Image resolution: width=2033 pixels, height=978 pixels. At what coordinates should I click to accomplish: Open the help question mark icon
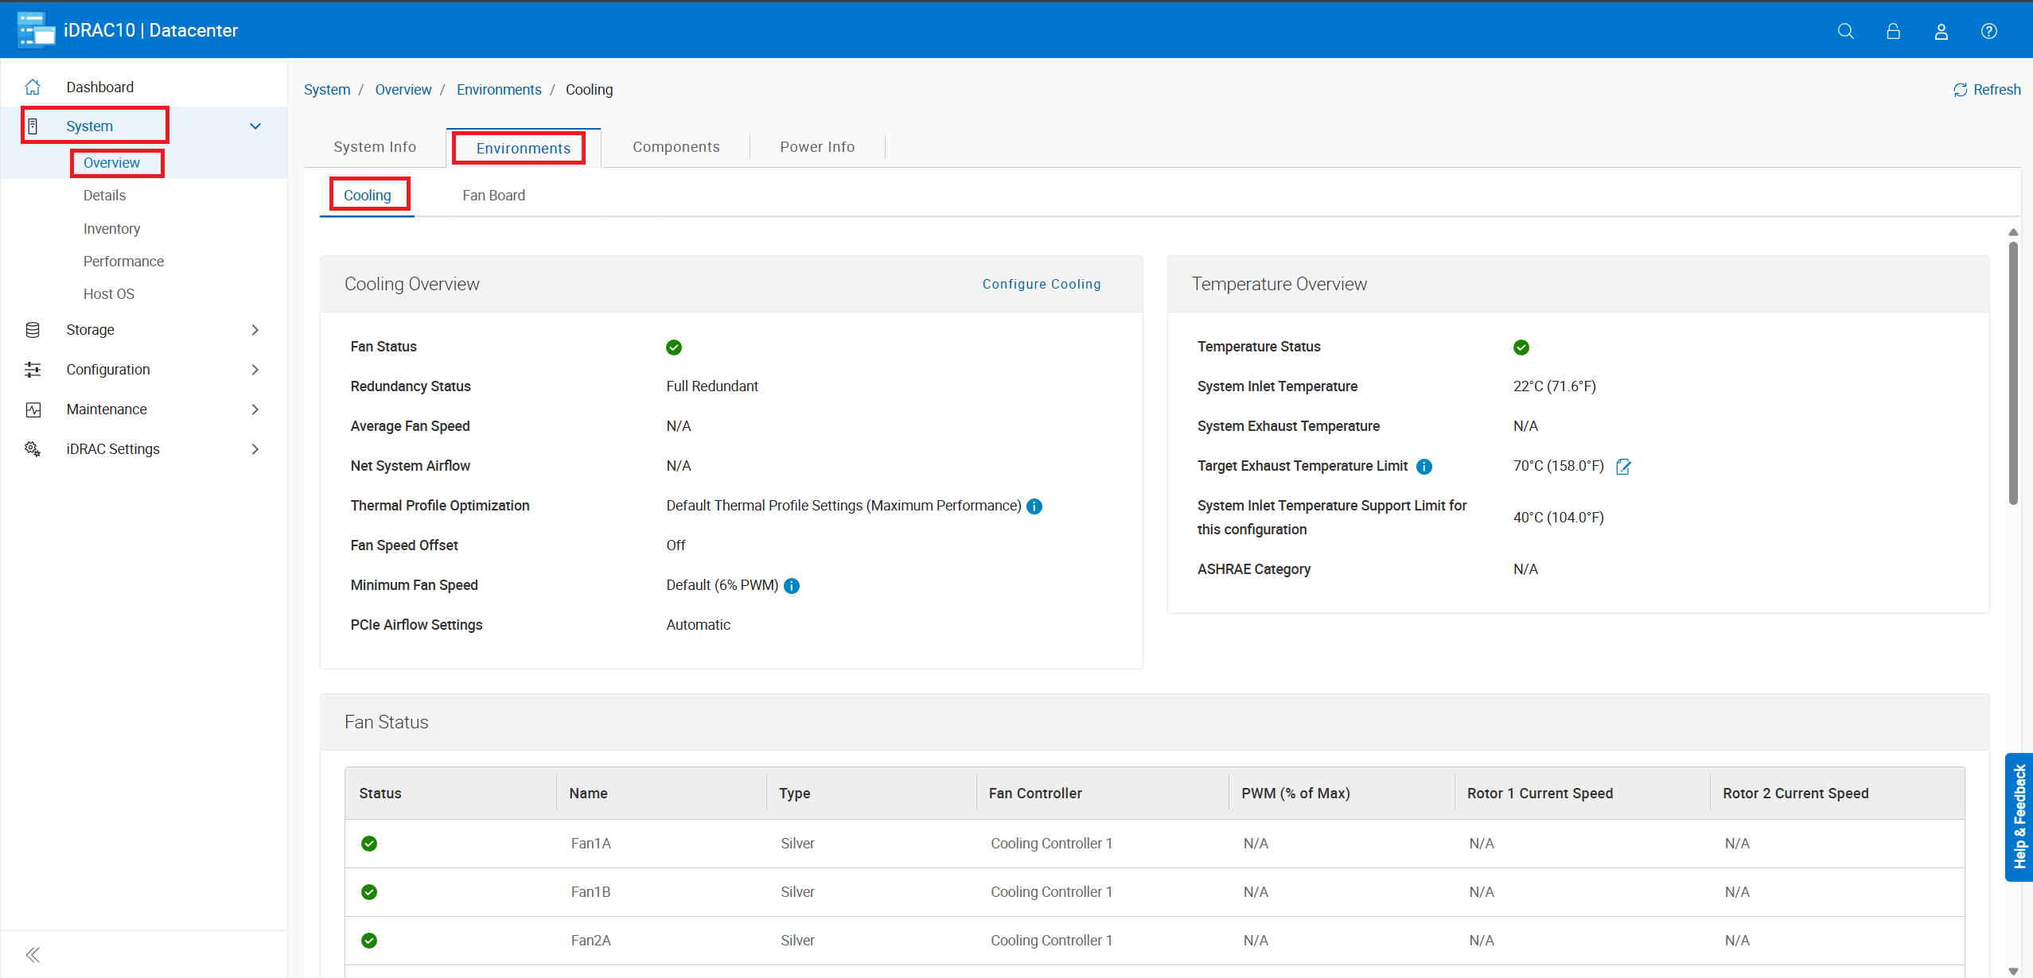[x=1988, y=31]
